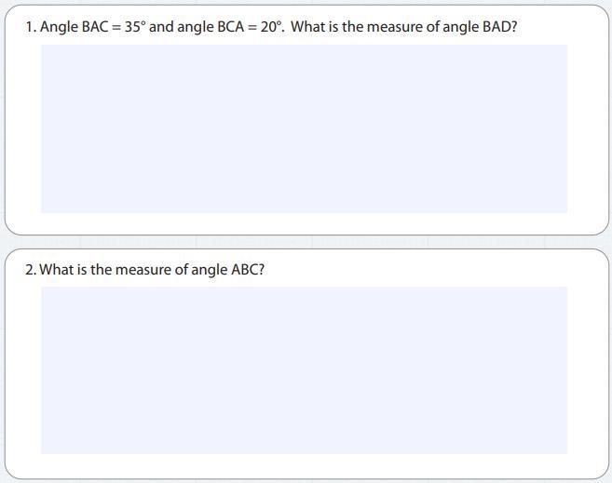The image size is (612, 483).
Task: Click "What is the measure of angle BAD?"
Action: pyautogui.click(x=404, y=27)
